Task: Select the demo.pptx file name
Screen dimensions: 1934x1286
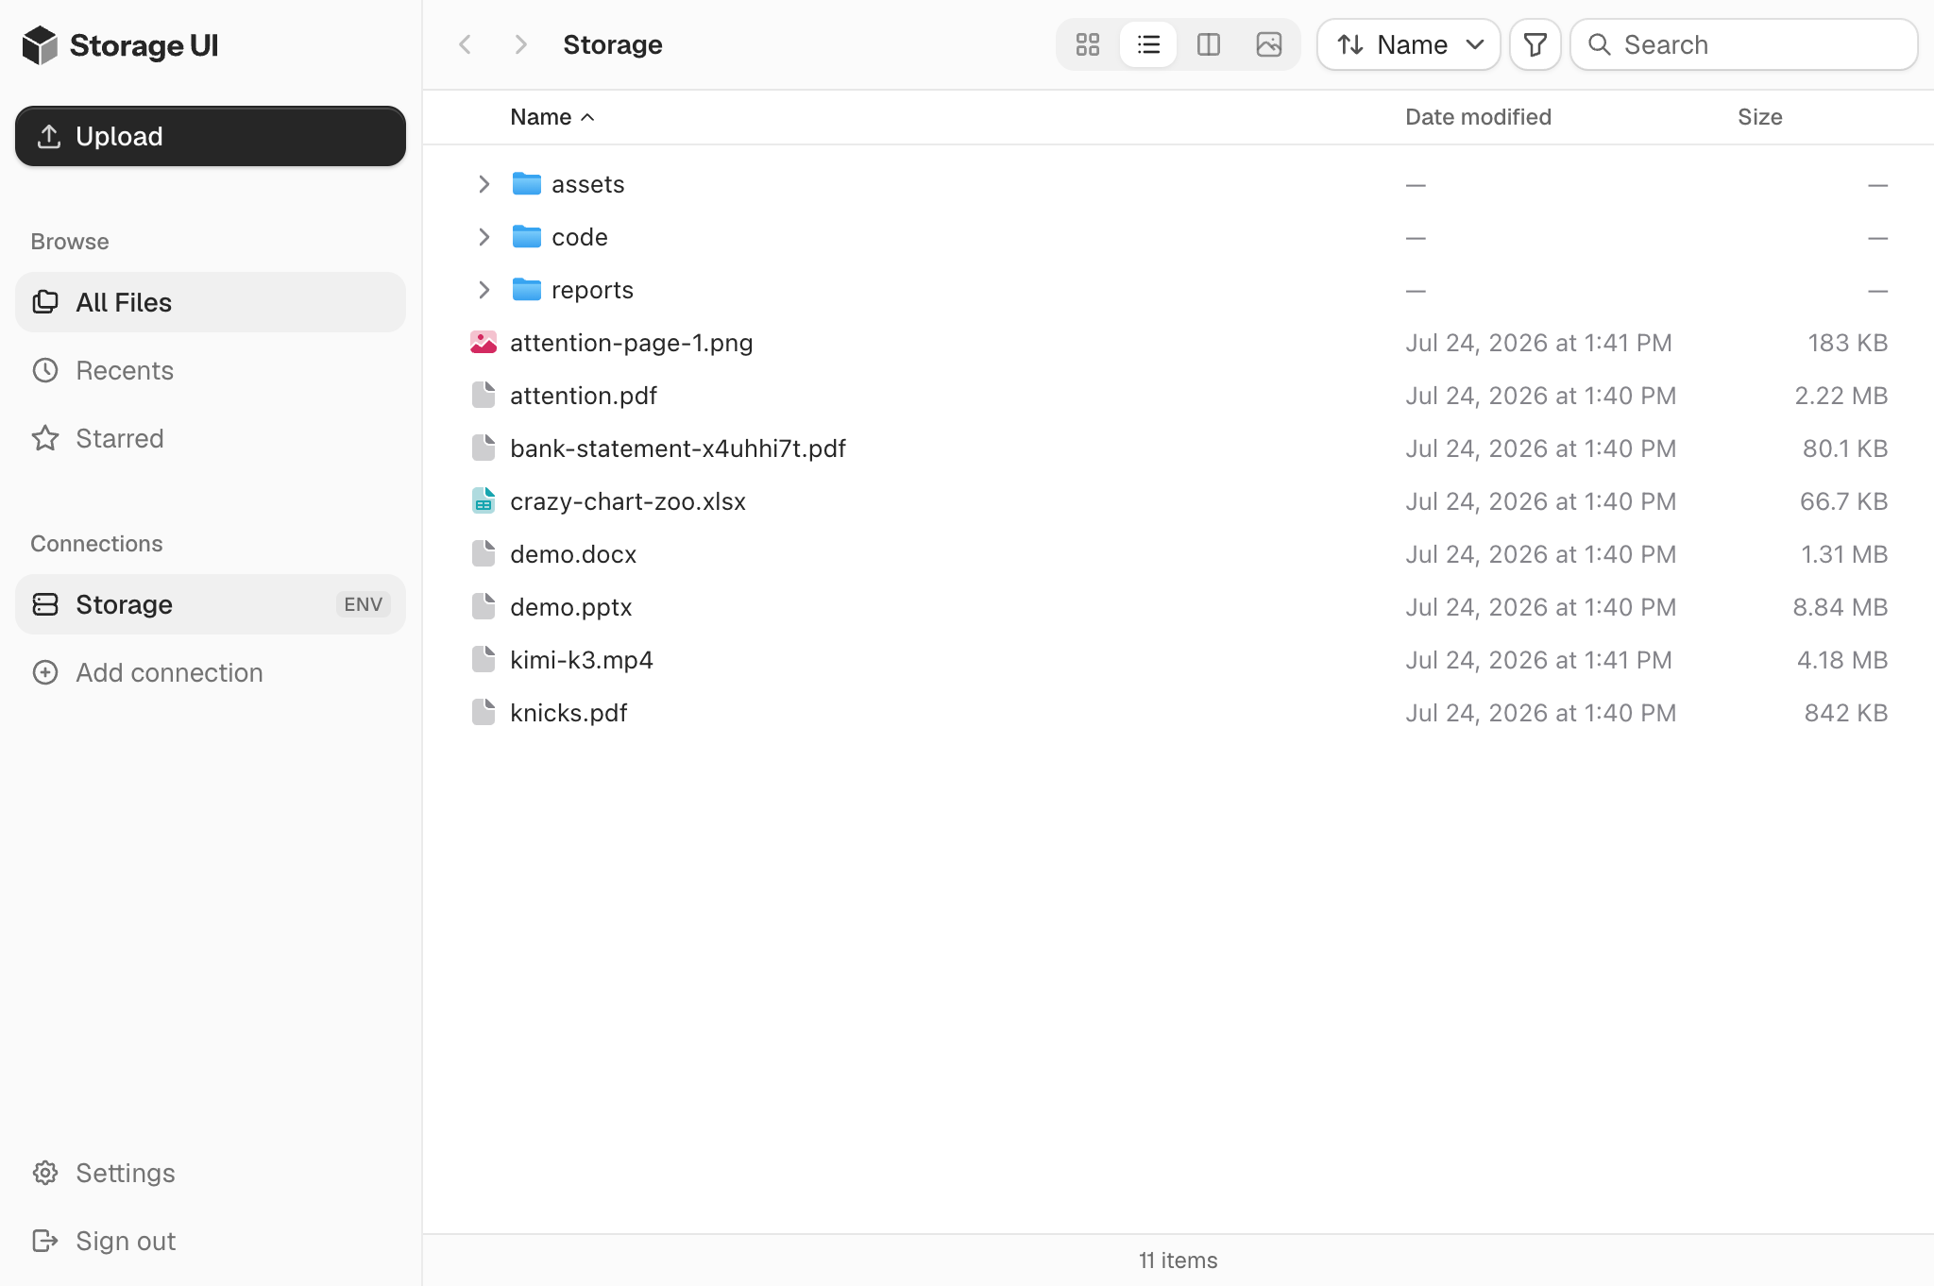Action: tap(571, 607)
